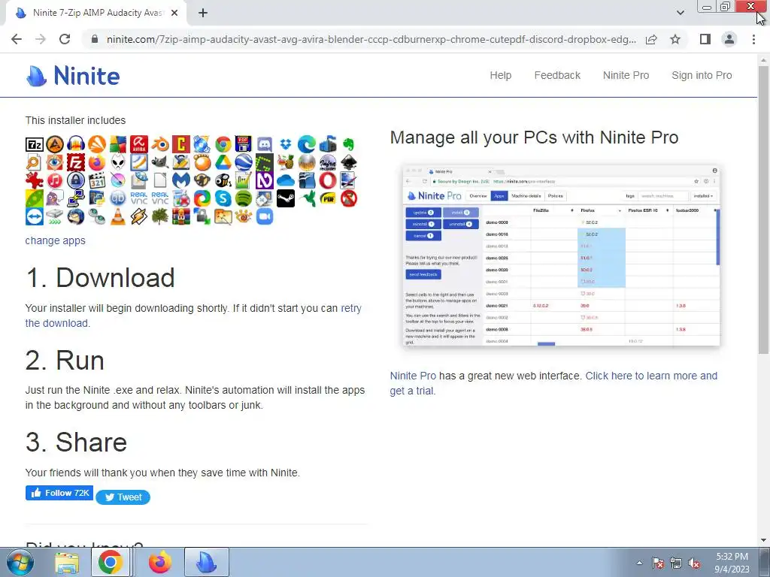
Task: Open the Ninite Pro link below the screenshot
Action: [413, 376]
